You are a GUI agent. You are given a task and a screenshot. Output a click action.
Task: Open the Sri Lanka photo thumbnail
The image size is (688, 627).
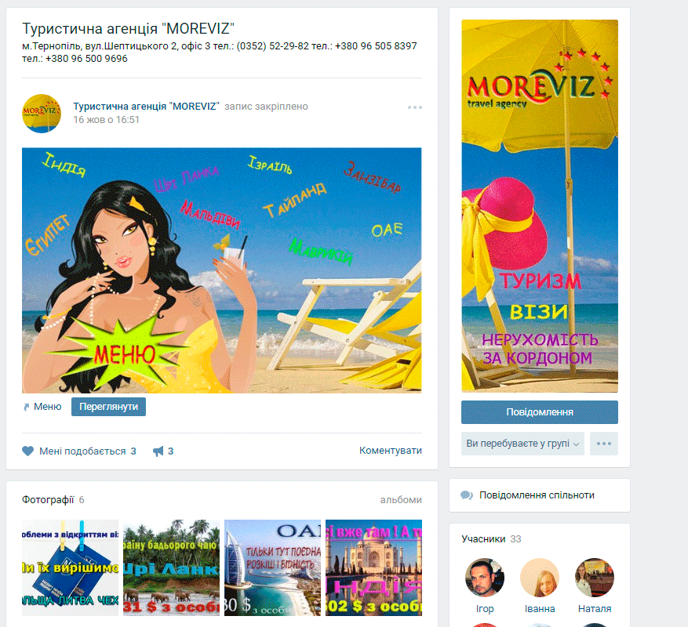[x=171, y=567]
